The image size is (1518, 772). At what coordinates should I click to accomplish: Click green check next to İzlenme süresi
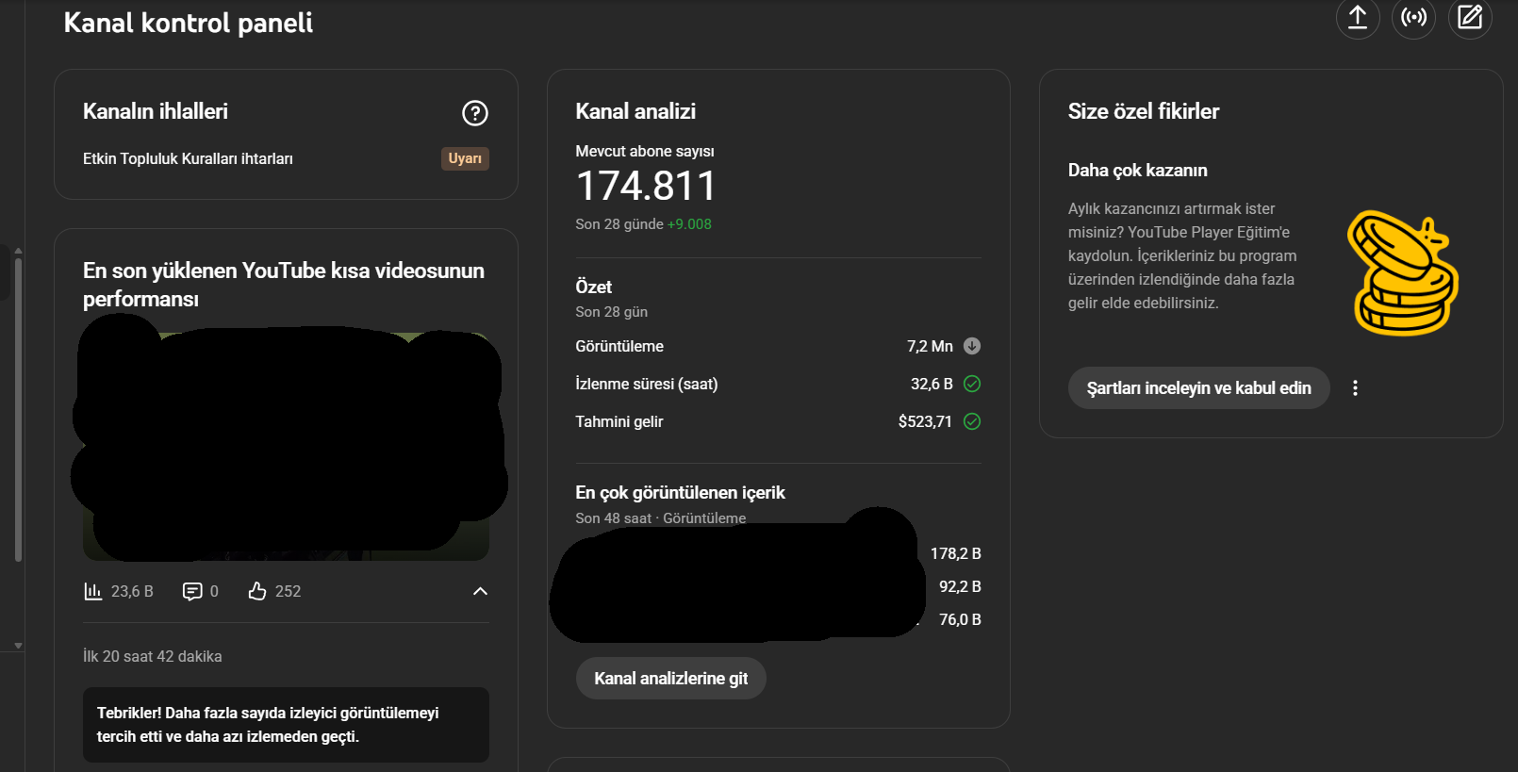tap(972, 384)
